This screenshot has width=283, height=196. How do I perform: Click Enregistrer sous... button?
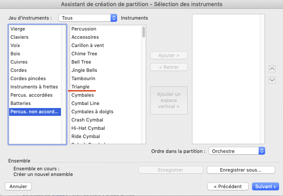coord(241,170)
